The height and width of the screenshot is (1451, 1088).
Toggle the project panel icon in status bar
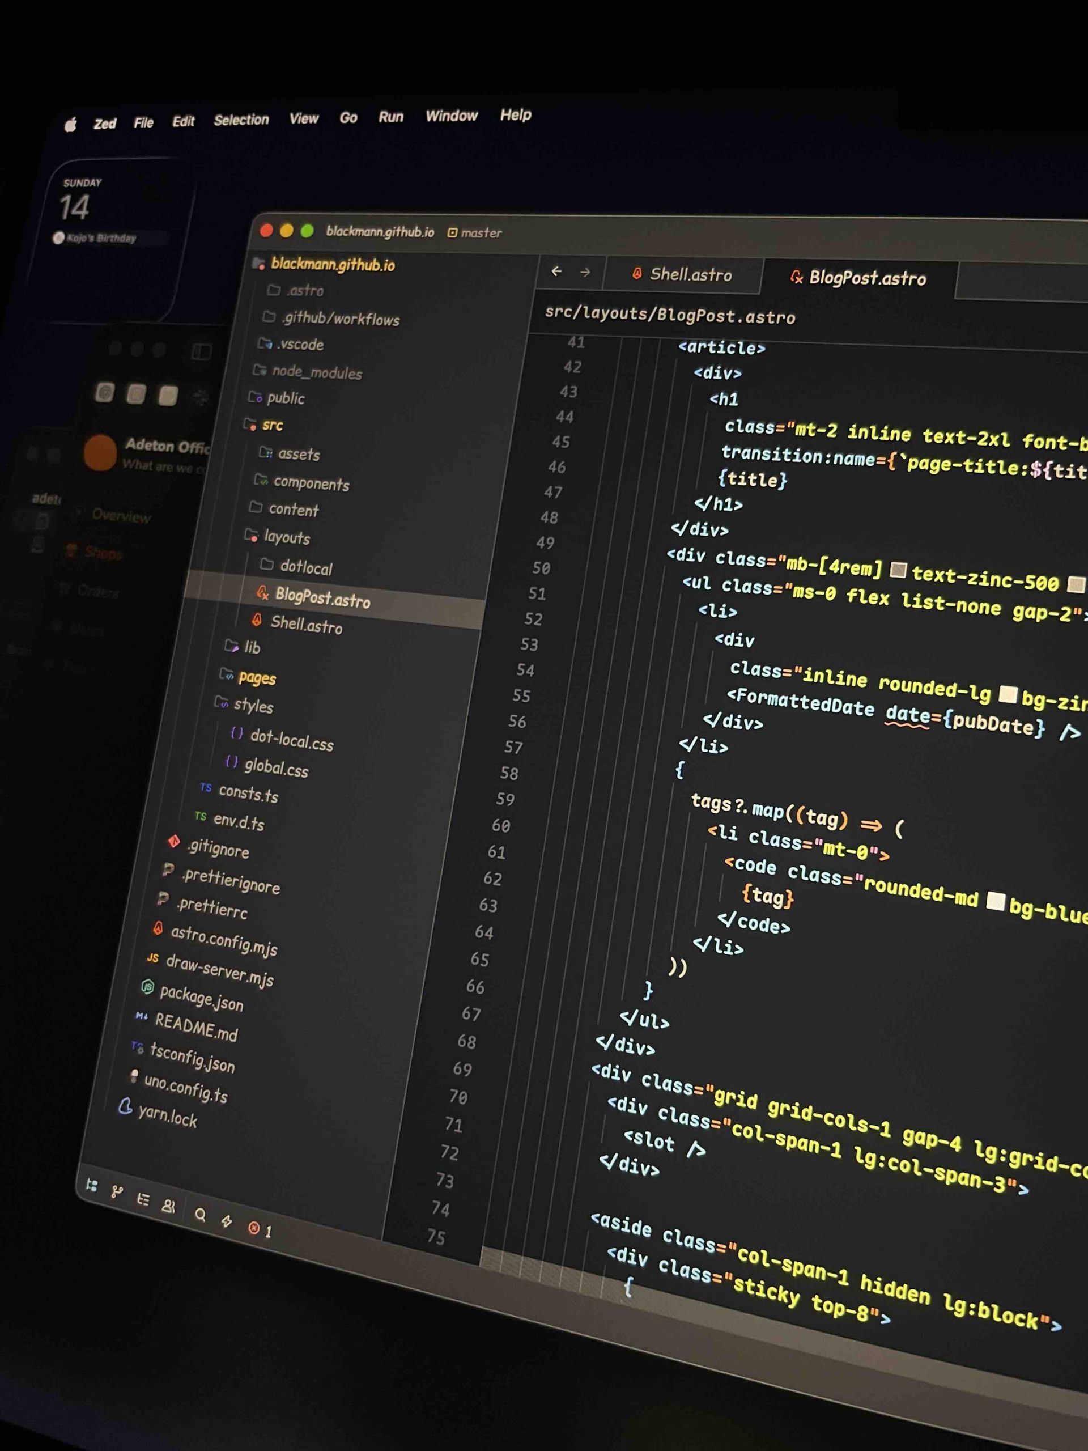(x=92, y=1185)
